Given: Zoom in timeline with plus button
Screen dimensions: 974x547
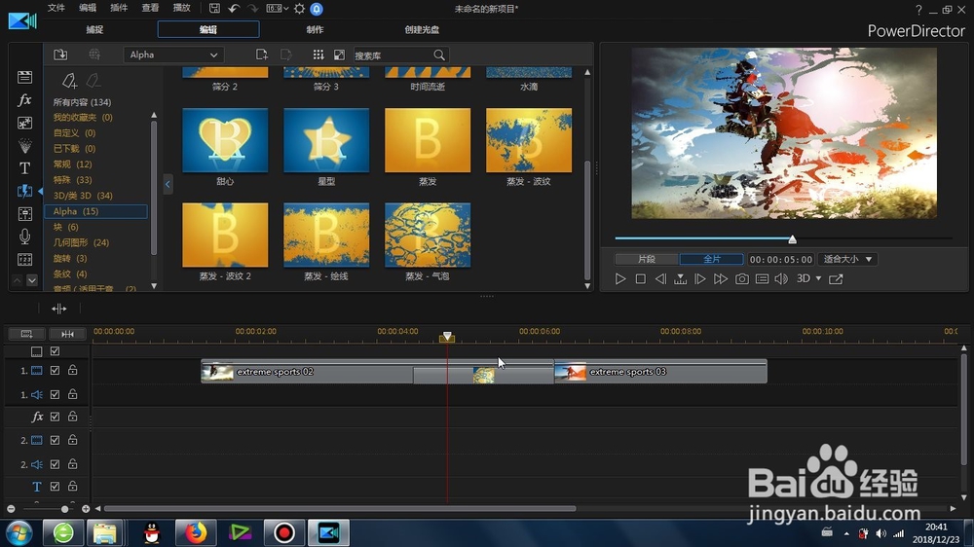Looking at the screenshot, I should [86, 508].
